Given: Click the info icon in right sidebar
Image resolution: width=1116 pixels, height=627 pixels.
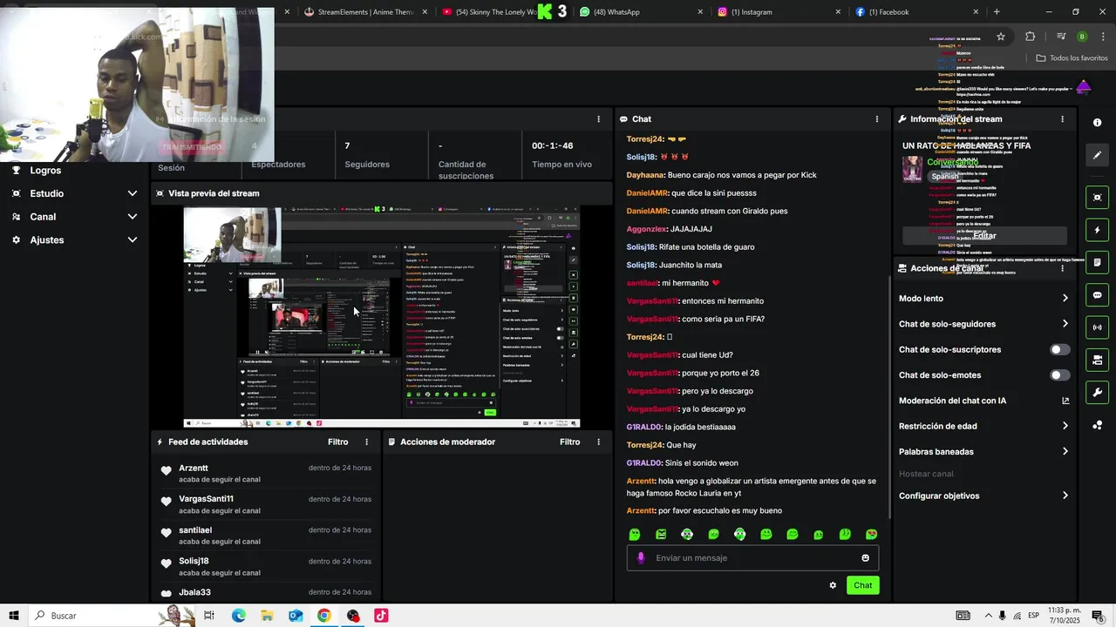Looking at the screenshot, I should click(x=1097, y=123).
